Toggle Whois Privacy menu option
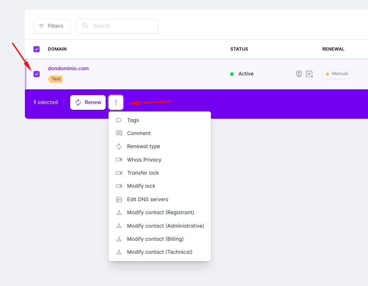Viewport: 368px width, 286px height. [144, 160]
